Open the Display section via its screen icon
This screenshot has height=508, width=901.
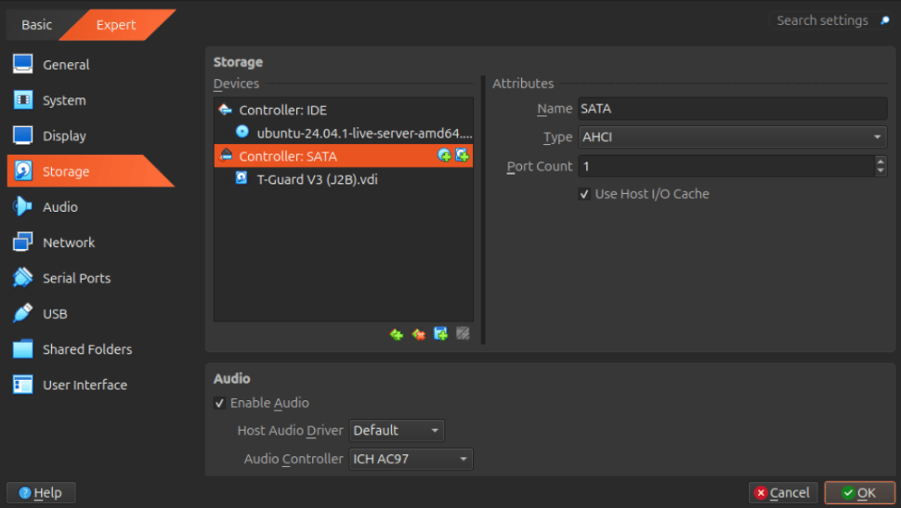tap(23, 136)
